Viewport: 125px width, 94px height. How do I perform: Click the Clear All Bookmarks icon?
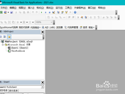[115, 17]
